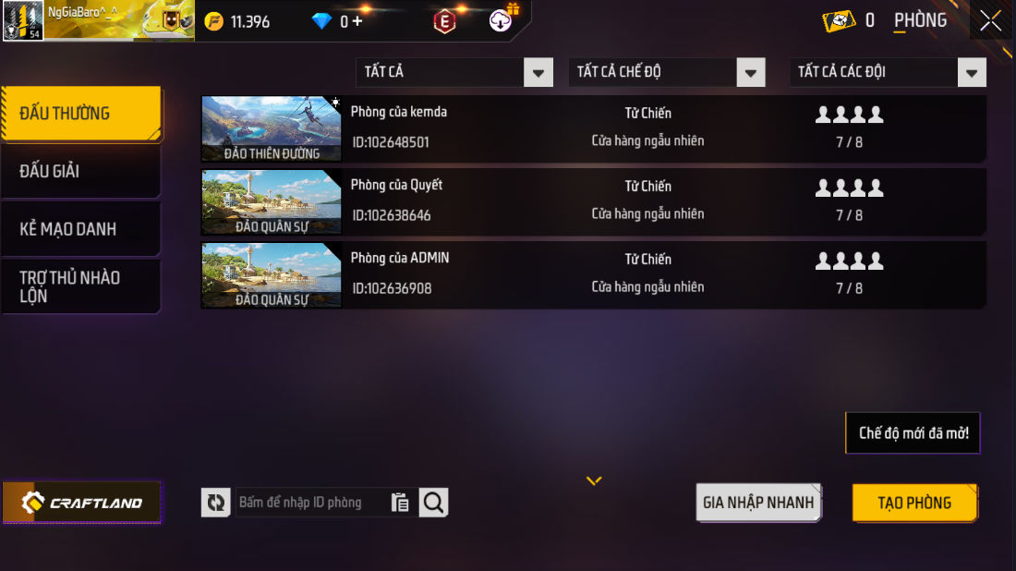Click the room ID input field
Screen dimensions: 1016x571
coord(312,503)
